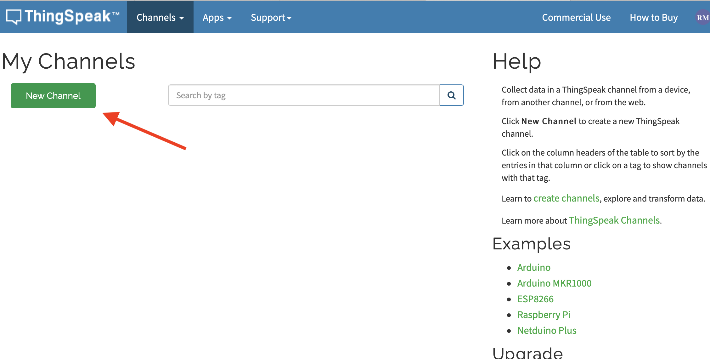Click the ThingSpeak logo icon
Viewport: 710px width, 359px height.
[14, 17]
